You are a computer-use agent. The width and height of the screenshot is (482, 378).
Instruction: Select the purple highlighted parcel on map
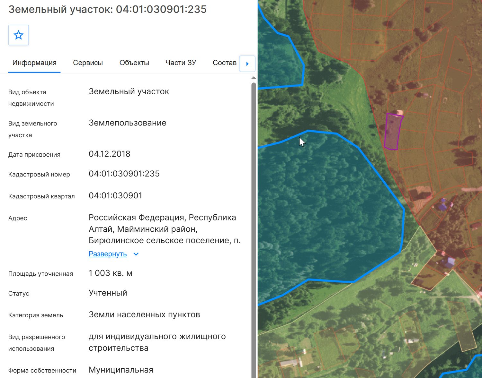pos(393,131)
